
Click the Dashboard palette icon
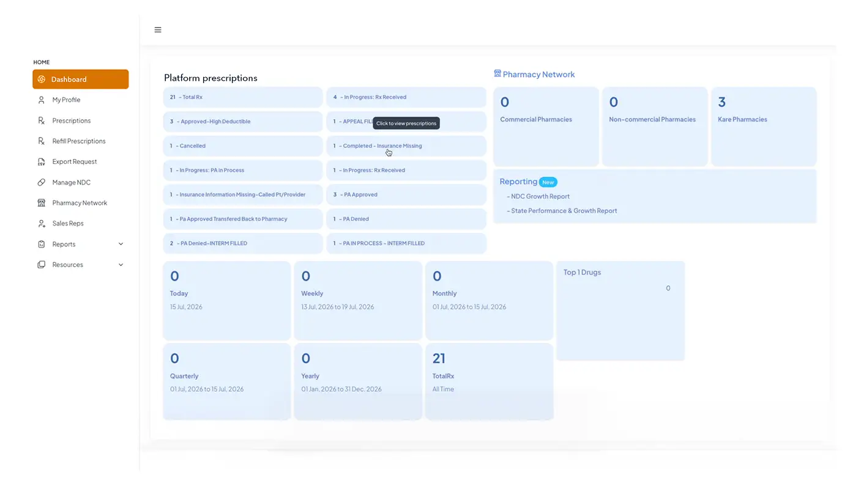pyautogui.click(x=42, y=79)
